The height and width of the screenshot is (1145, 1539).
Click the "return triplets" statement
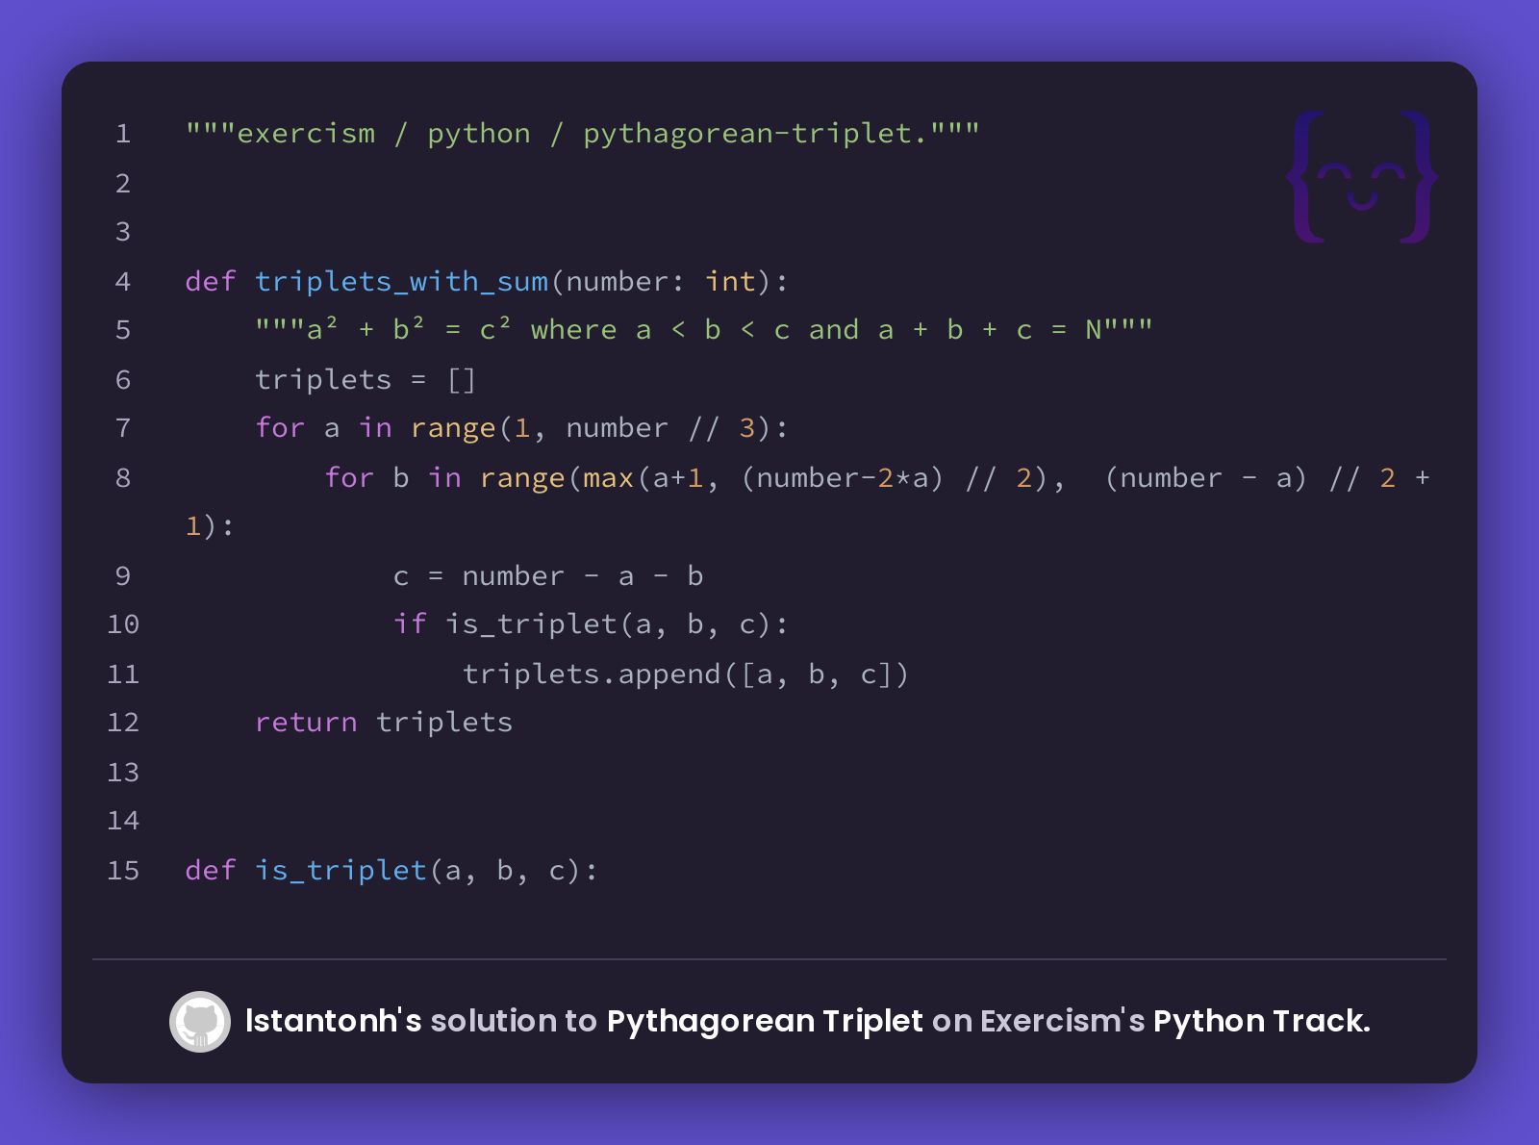[384, 723]
